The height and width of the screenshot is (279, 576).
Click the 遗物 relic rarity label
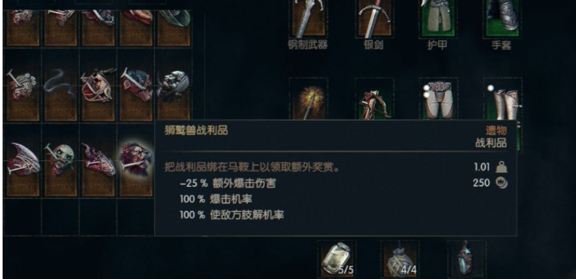pos(496,130)
